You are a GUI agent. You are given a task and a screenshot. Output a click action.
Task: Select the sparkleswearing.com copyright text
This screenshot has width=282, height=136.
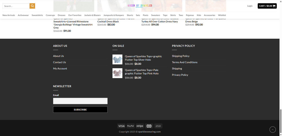tap(149, 132)
